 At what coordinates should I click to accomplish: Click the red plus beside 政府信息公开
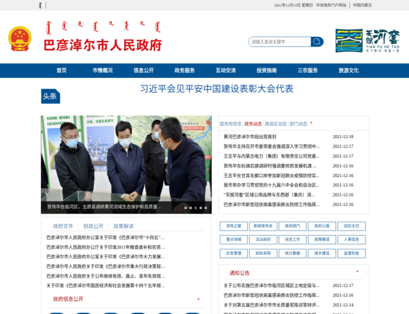coord(198,299)
